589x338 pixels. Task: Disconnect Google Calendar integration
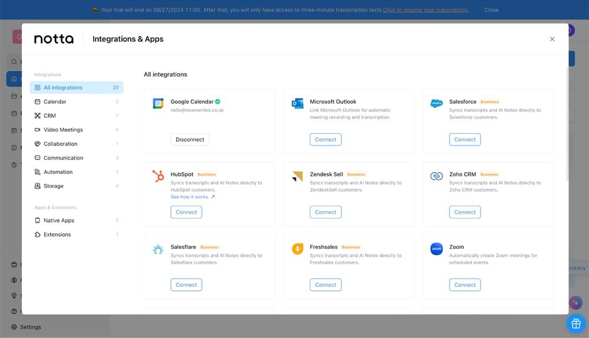[x=190, y=140]
